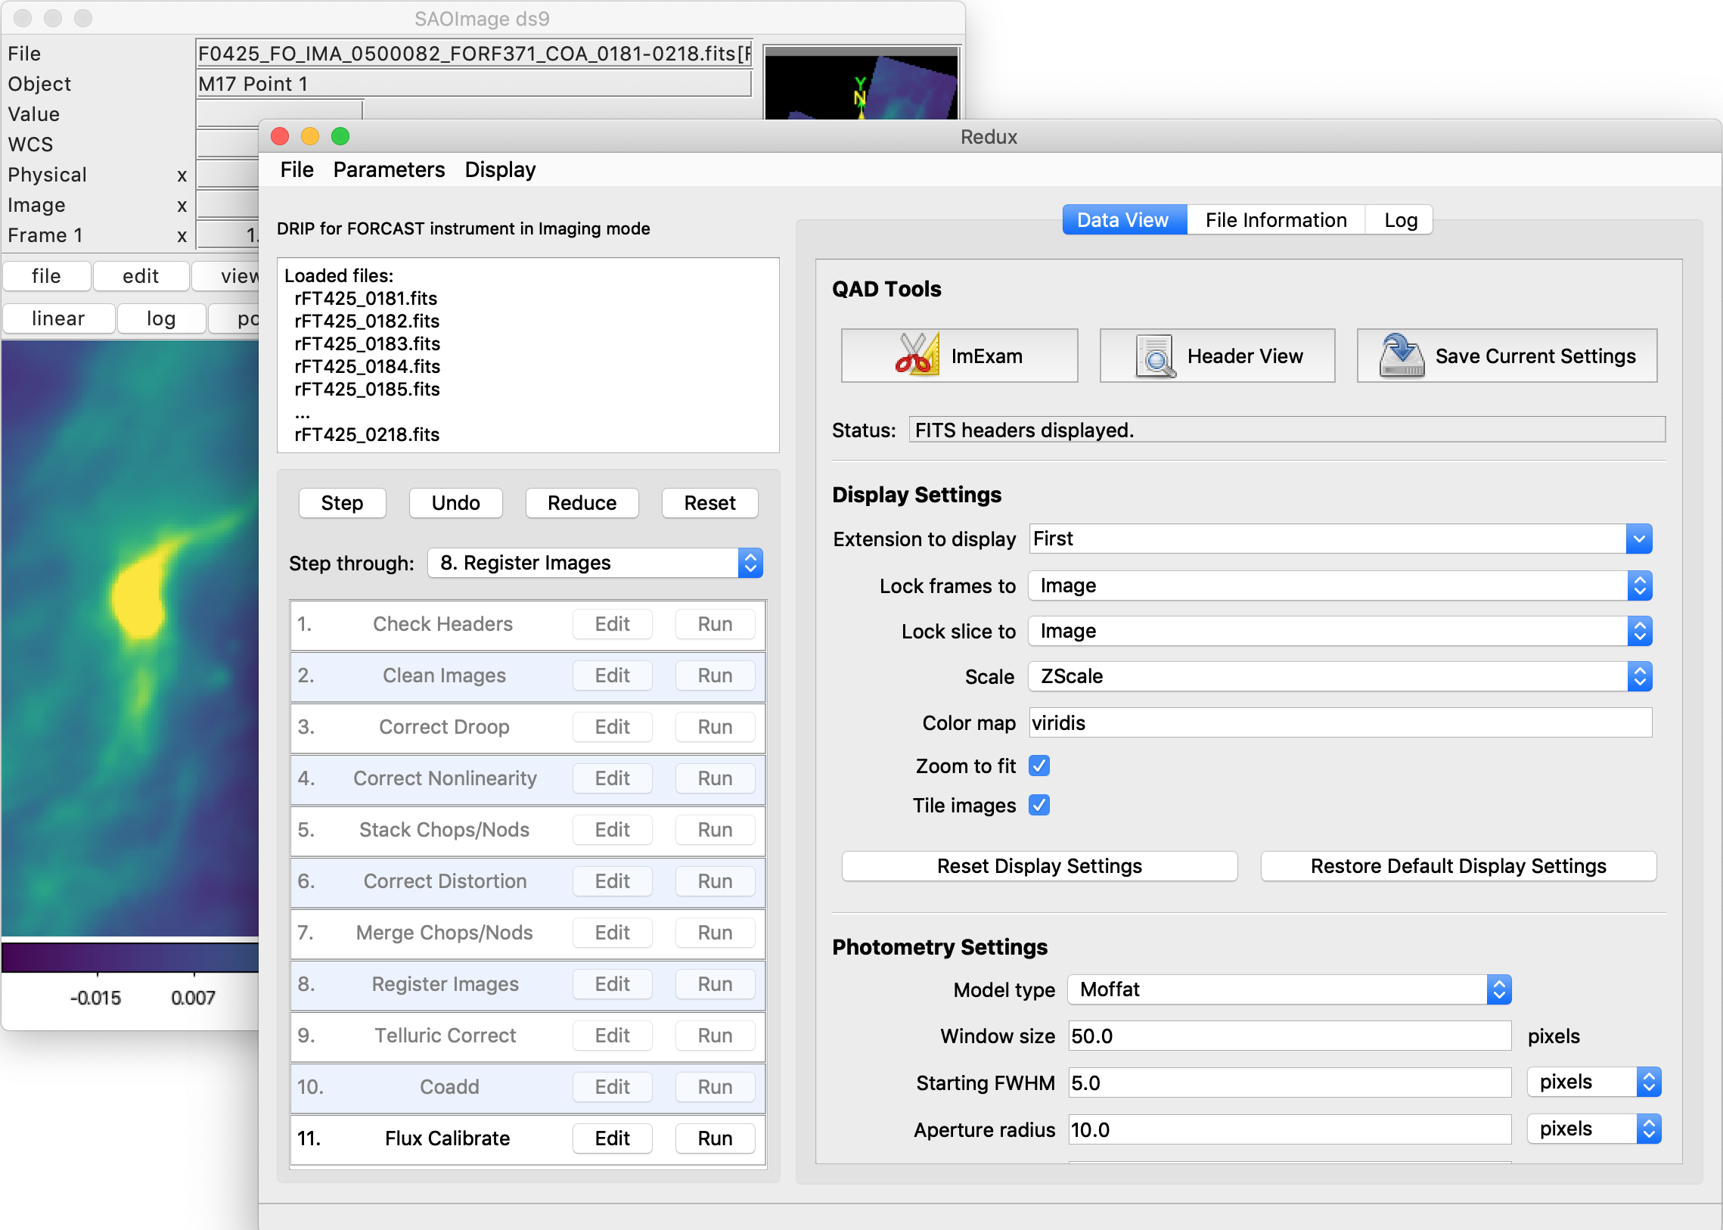The height and width of the screenshot is (1230, 1723).
Task: Open the Scale ZScale dropdown
Action: [x=1639, y=676]
